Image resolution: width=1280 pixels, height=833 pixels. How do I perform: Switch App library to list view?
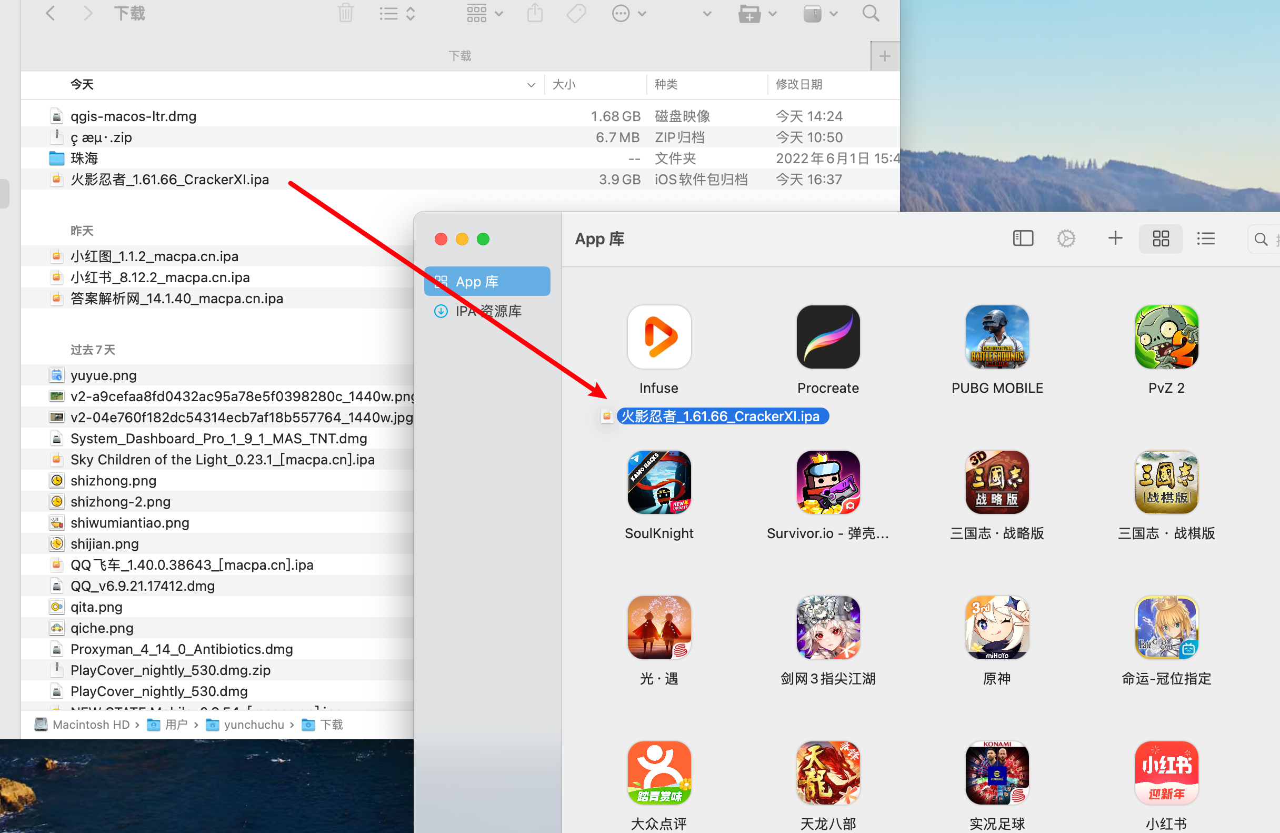click(1206, 239)
